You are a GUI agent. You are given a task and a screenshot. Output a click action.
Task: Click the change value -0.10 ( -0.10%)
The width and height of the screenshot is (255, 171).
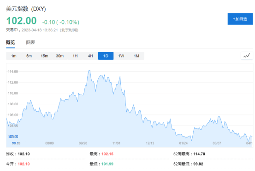coord(61,22)
